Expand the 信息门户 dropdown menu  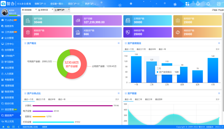40,4
